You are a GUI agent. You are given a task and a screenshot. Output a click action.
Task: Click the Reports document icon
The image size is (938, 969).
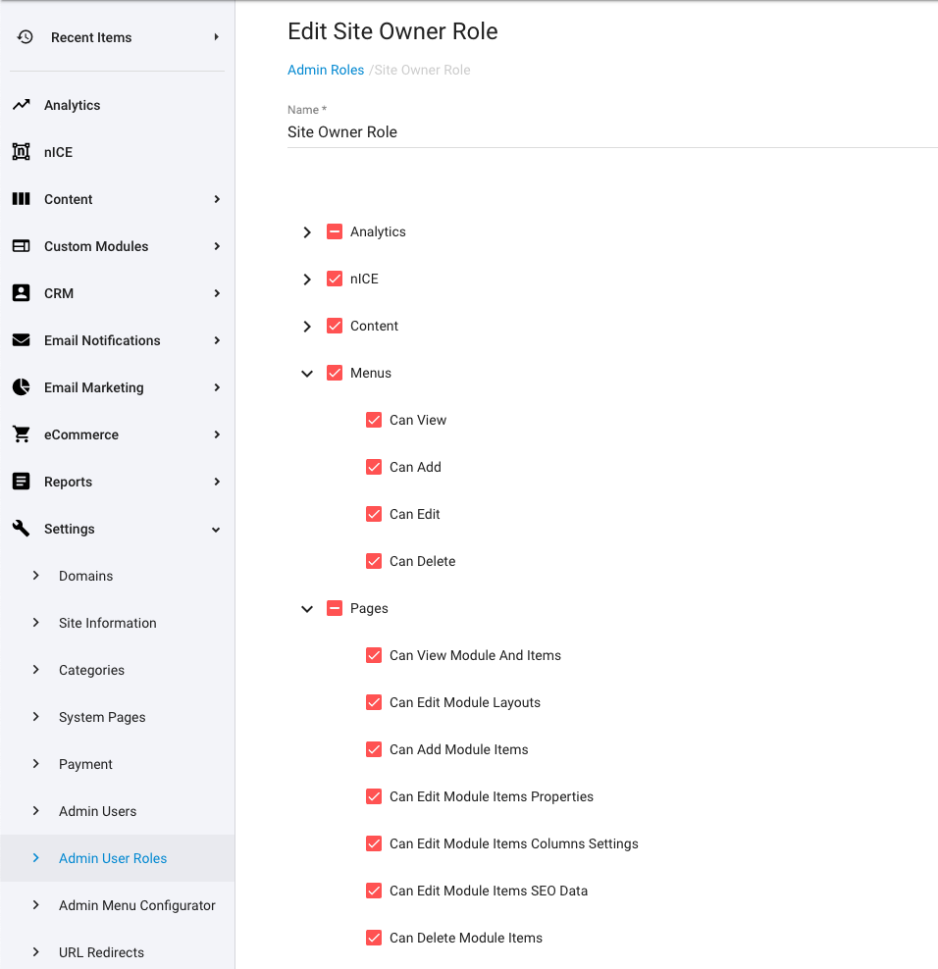tap(21, 482)
